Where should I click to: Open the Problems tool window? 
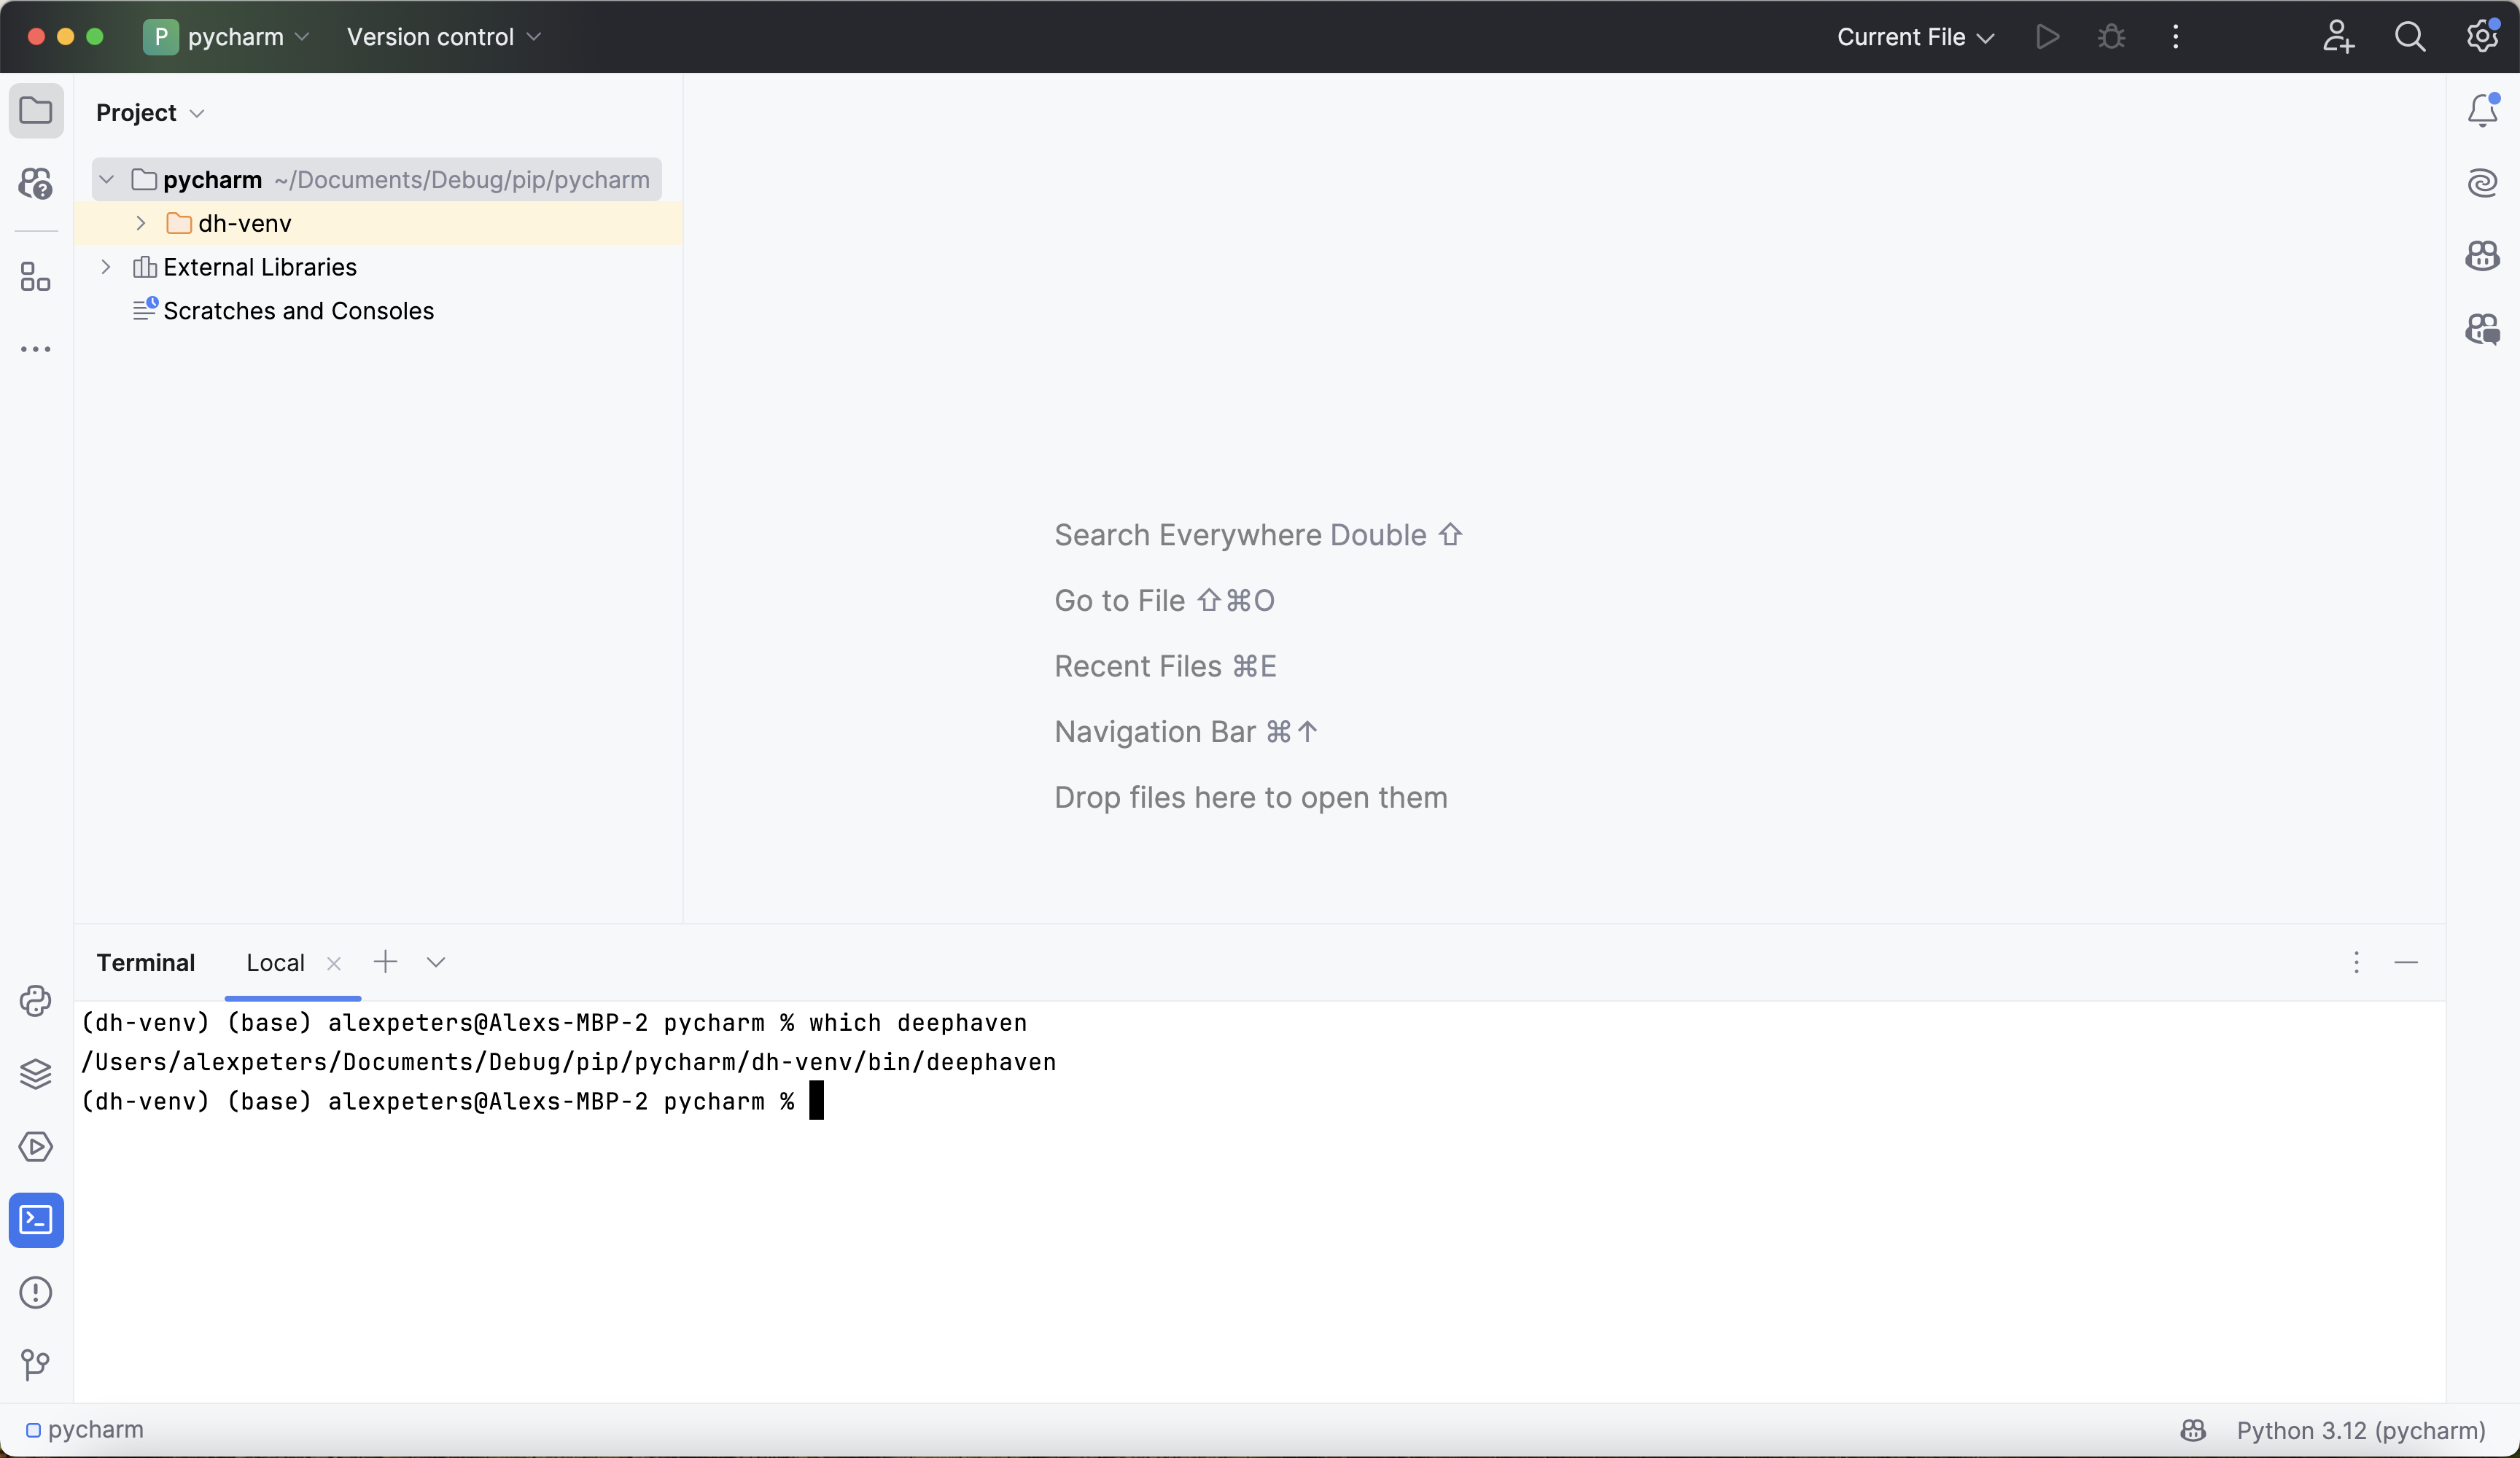pos(36,1293)
